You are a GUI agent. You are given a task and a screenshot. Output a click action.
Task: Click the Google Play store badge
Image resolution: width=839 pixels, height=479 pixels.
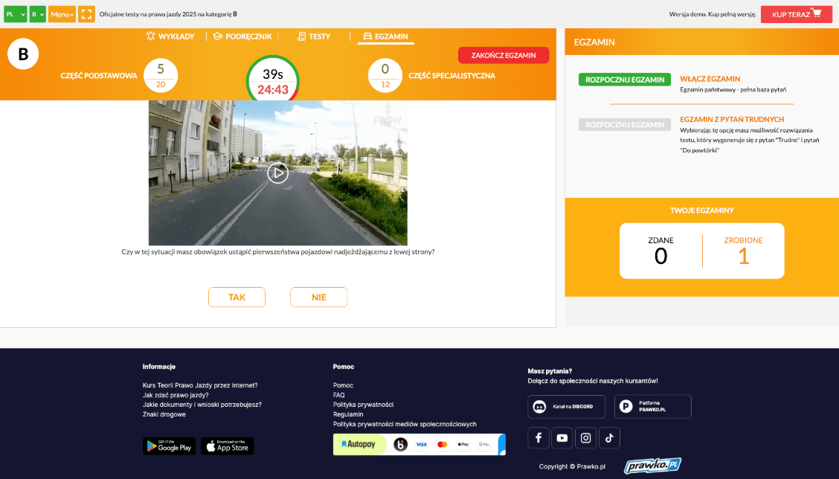169,446
